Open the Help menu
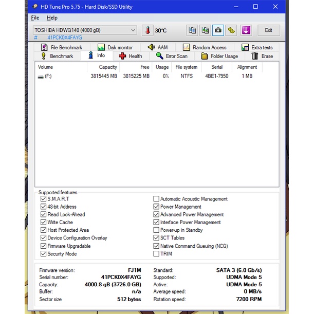Image resolution: width=314 pixels, height=314 pixels. pos(52,18)
